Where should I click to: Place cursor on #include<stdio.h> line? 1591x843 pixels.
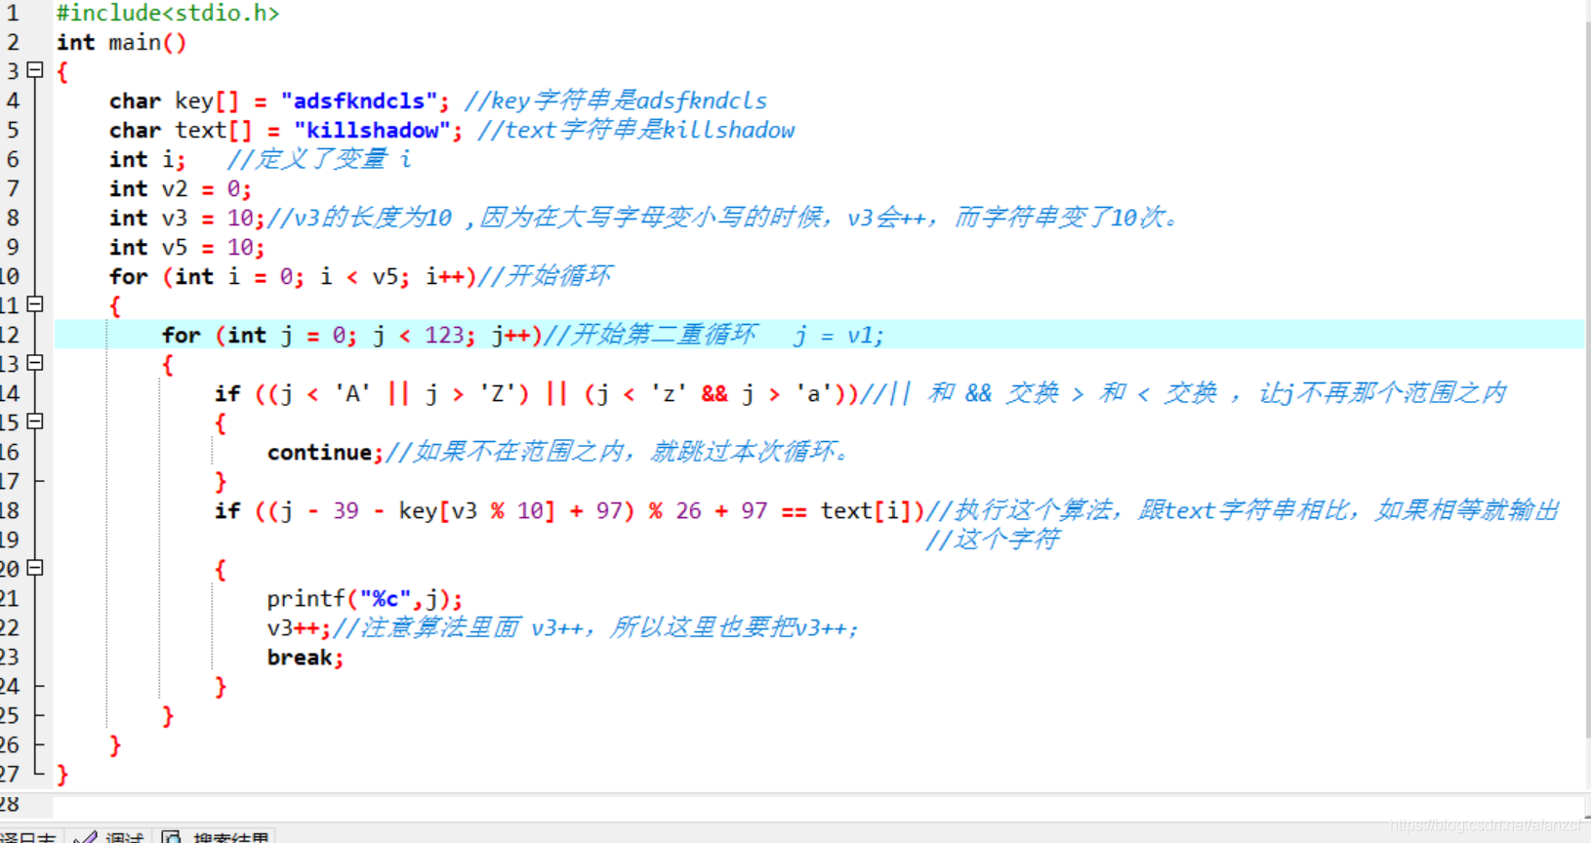click(x=168, y=14)
